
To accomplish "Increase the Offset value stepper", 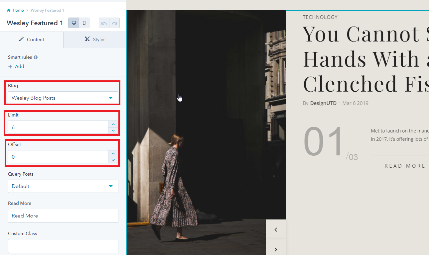I will (113, 153).
